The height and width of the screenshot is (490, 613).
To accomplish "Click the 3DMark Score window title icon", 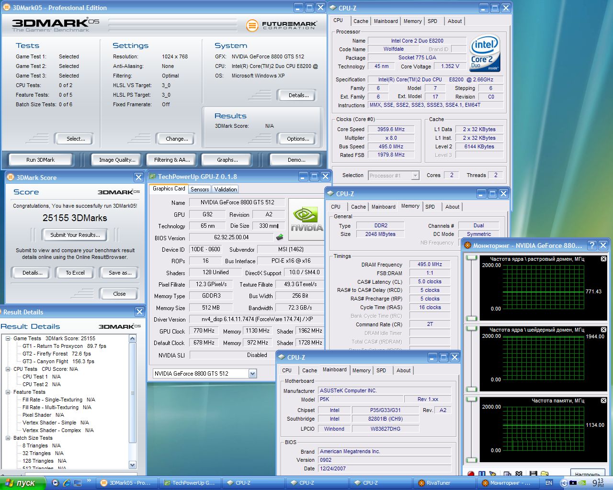I will coord(11,177).
